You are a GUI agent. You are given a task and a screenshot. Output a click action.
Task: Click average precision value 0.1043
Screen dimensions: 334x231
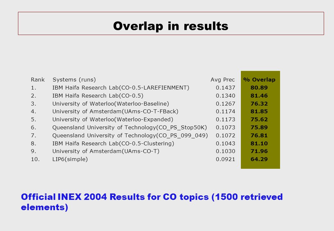point(225,144)
